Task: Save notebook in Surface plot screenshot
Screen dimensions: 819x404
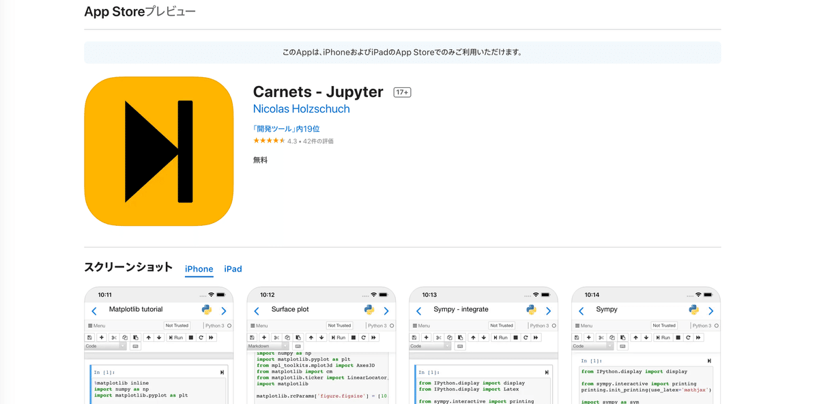Action: click(252, 338)
